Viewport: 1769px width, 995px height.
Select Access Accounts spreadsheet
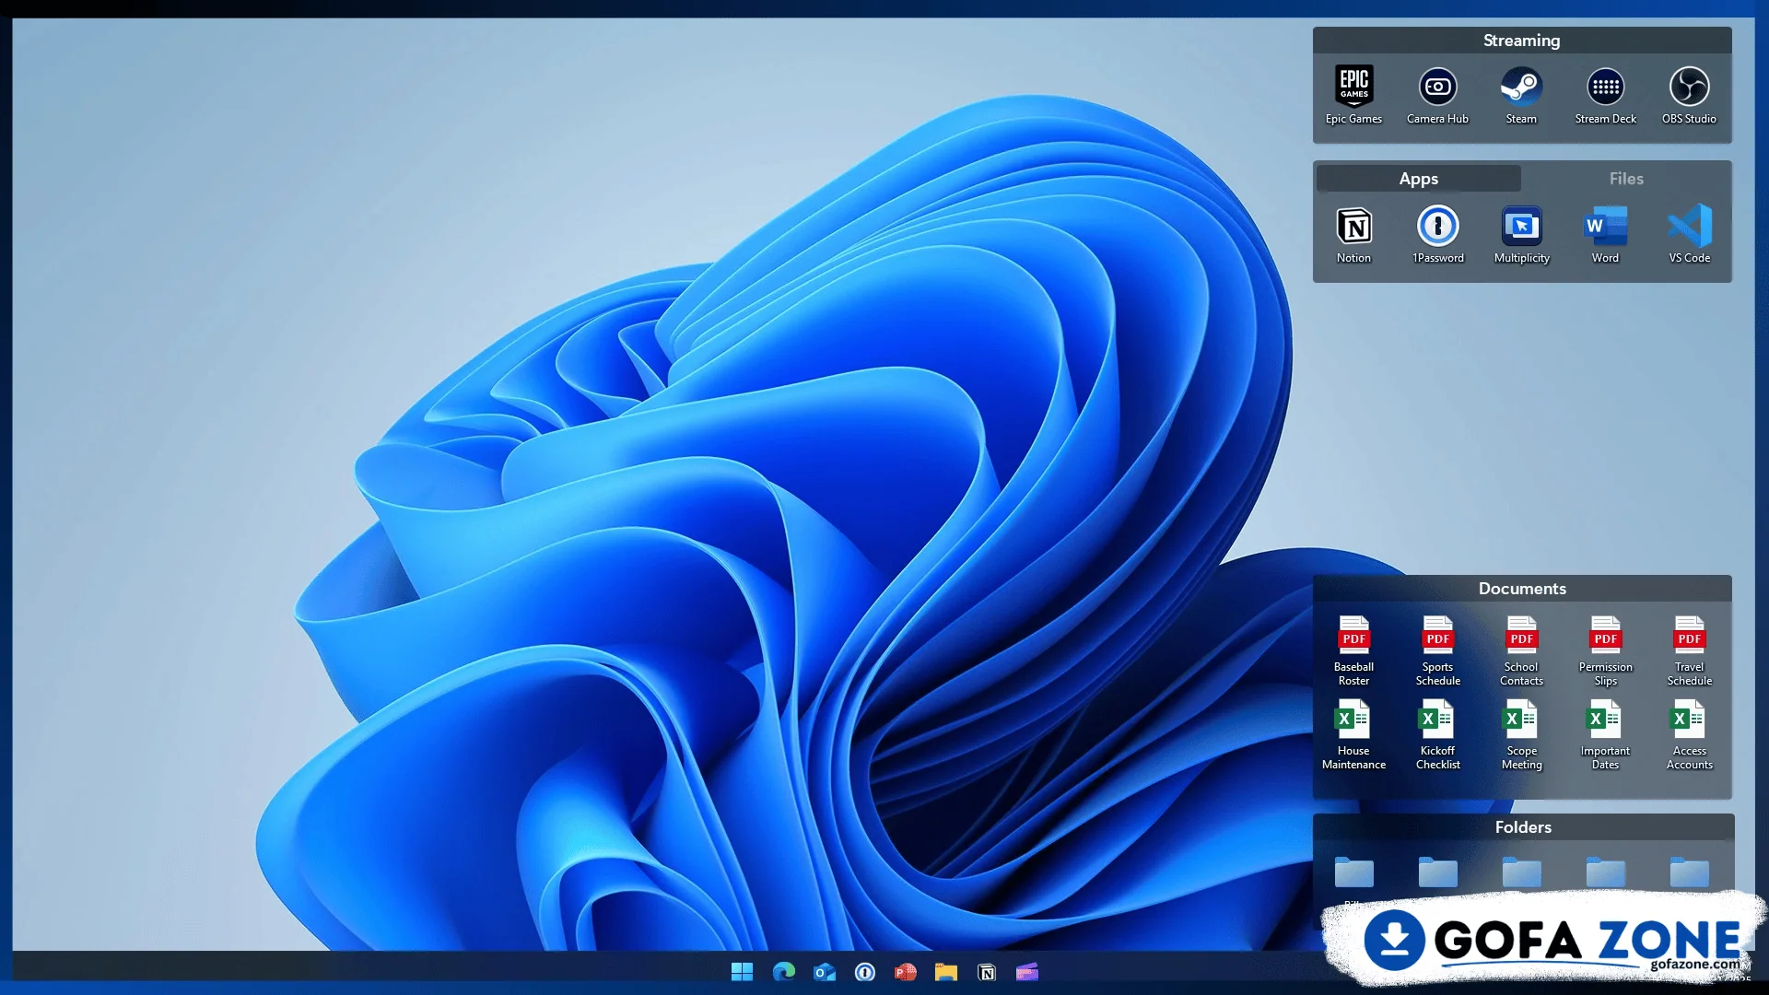(1689, 734)
